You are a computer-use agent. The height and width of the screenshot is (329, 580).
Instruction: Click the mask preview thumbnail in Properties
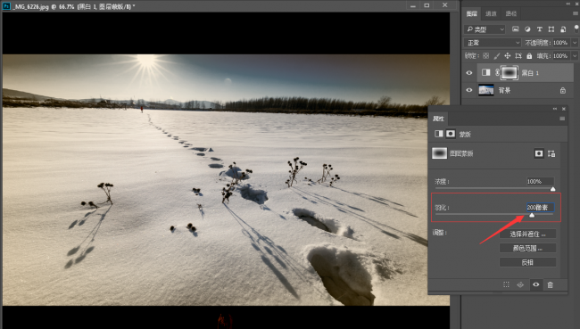point(439,153)
